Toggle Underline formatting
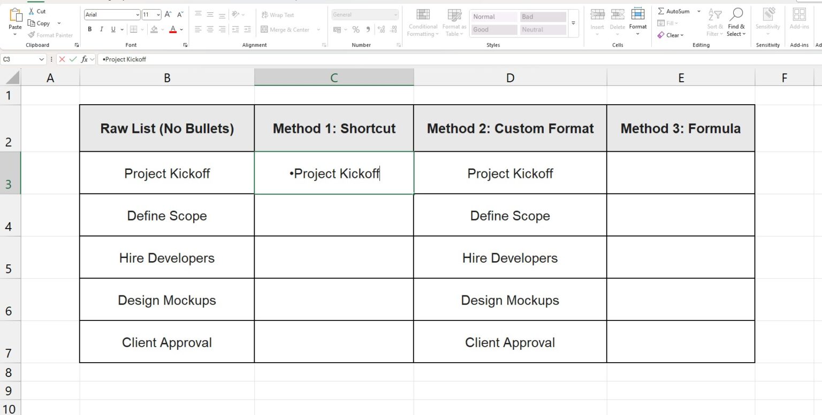 point(113,29)
